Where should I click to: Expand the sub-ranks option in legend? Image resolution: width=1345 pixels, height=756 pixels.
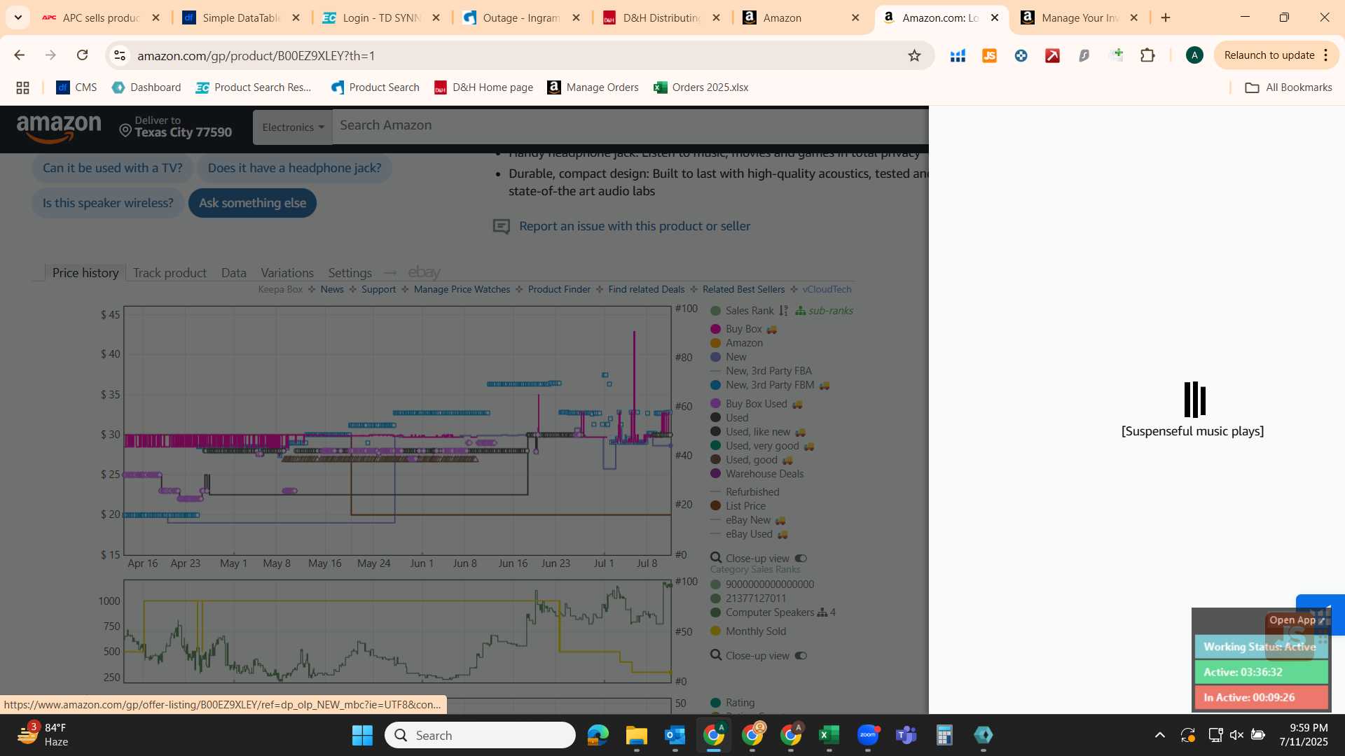pyautogui.click(x=824, y=311)
